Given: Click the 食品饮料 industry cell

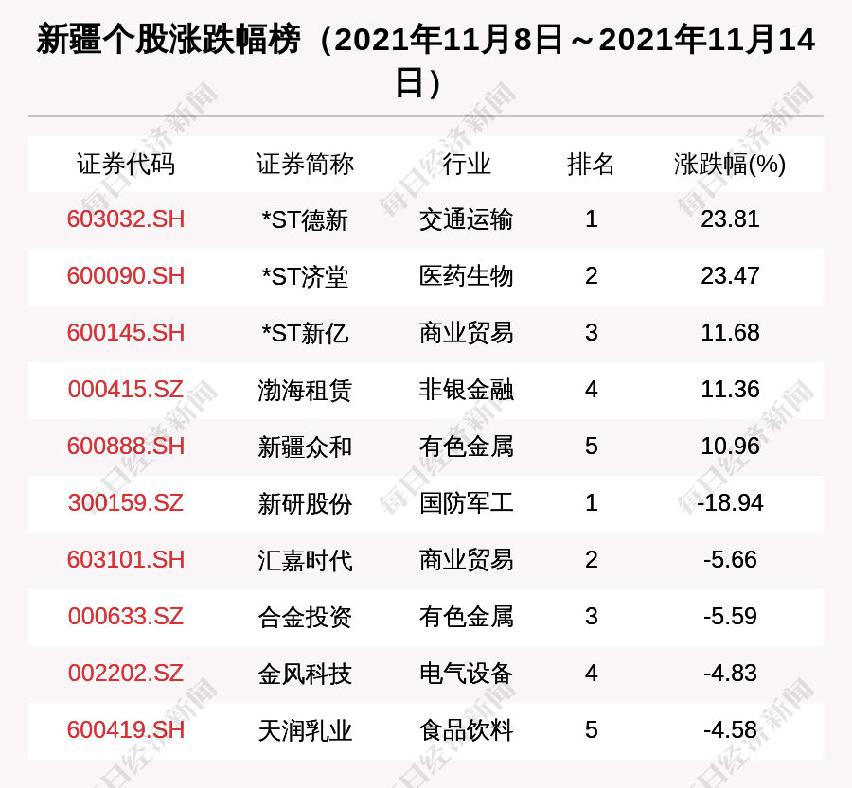Looking at the screenshot, I should point(466,730).
